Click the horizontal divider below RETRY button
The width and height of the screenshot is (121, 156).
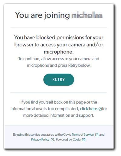(x=59, y=92)
